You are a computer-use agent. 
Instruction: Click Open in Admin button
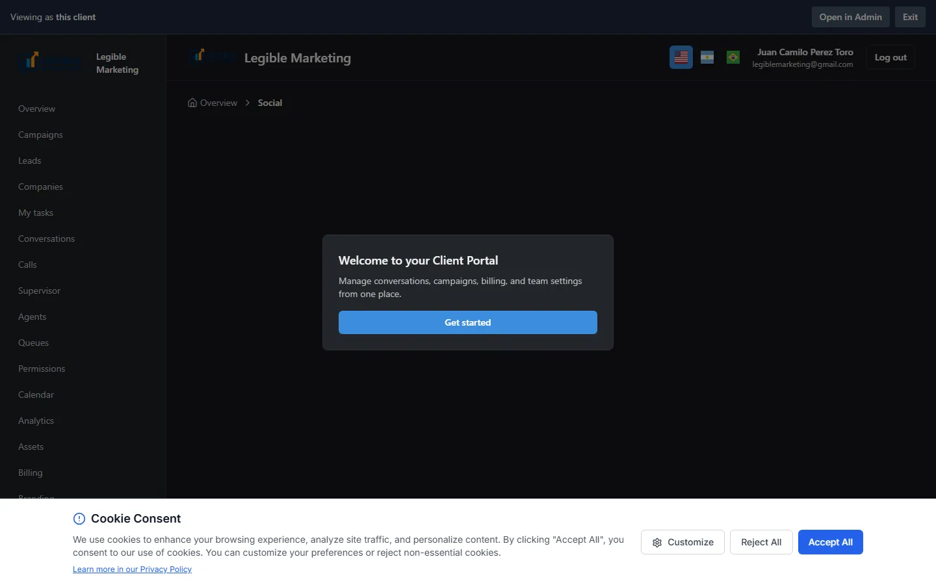point(850,17)
